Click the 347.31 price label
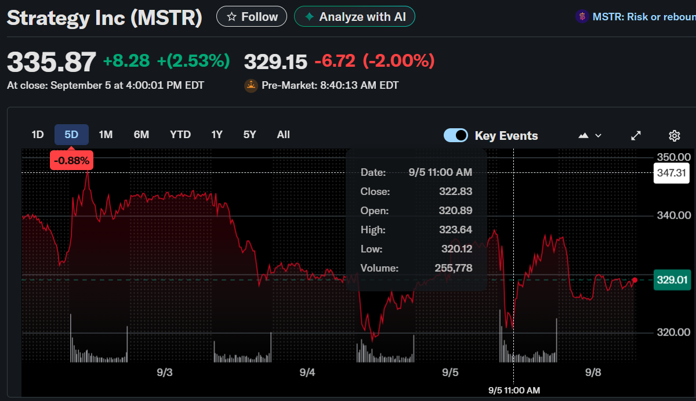 click(x=672, y=173)
